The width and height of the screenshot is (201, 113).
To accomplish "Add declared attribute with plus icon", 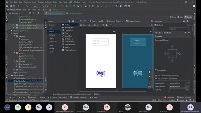I will (185, 33).
